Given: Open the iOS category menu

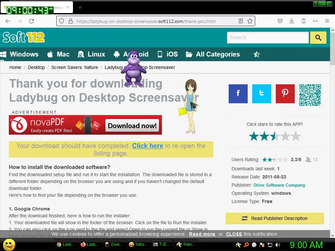Looking at the screenshot, I should 167,54.
